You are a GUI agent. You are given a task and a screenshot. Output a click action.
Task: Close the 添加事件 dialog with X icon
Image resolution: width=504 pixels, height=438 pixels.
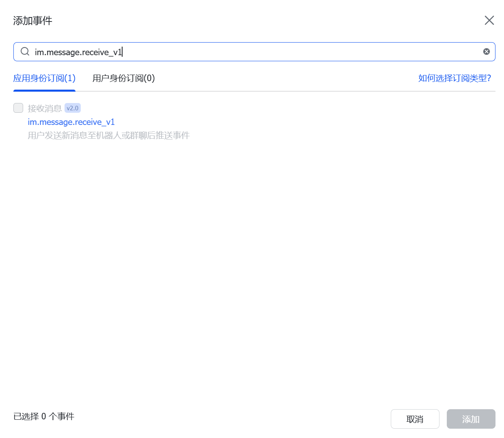[489, 20]
